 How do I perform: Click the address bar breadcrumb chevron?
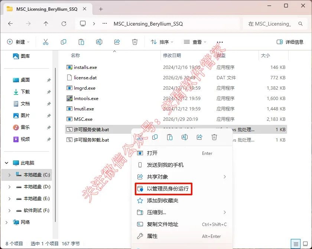(x=94, y=24)
